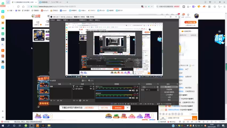Viewport: 227px width, 128px height.
Task: Pop out the Controls dock panel
Action: tap(177, 84)
